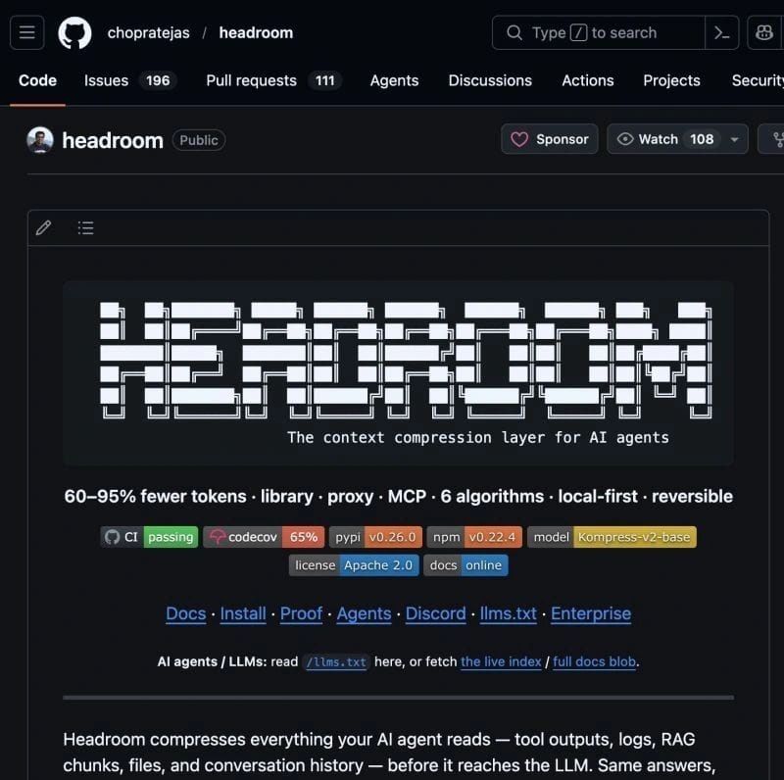Open the Discord link
The width and height of the screenshot is (784, 780).
coord(435,613)
